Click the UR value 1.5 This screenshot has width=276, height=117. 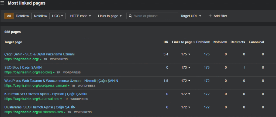[x=166, y=81]
